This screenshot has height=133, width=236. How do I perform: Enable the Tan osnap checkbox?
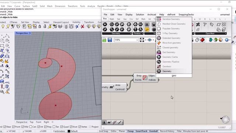54,127
